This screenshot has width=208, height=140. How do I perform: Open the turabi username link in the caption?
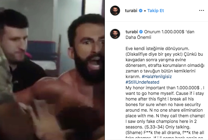point(132,32)
